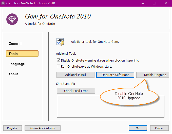Click the 'A toolkit for OneNote' subtitle
The image size is (172, 134).
click(40, 24)
